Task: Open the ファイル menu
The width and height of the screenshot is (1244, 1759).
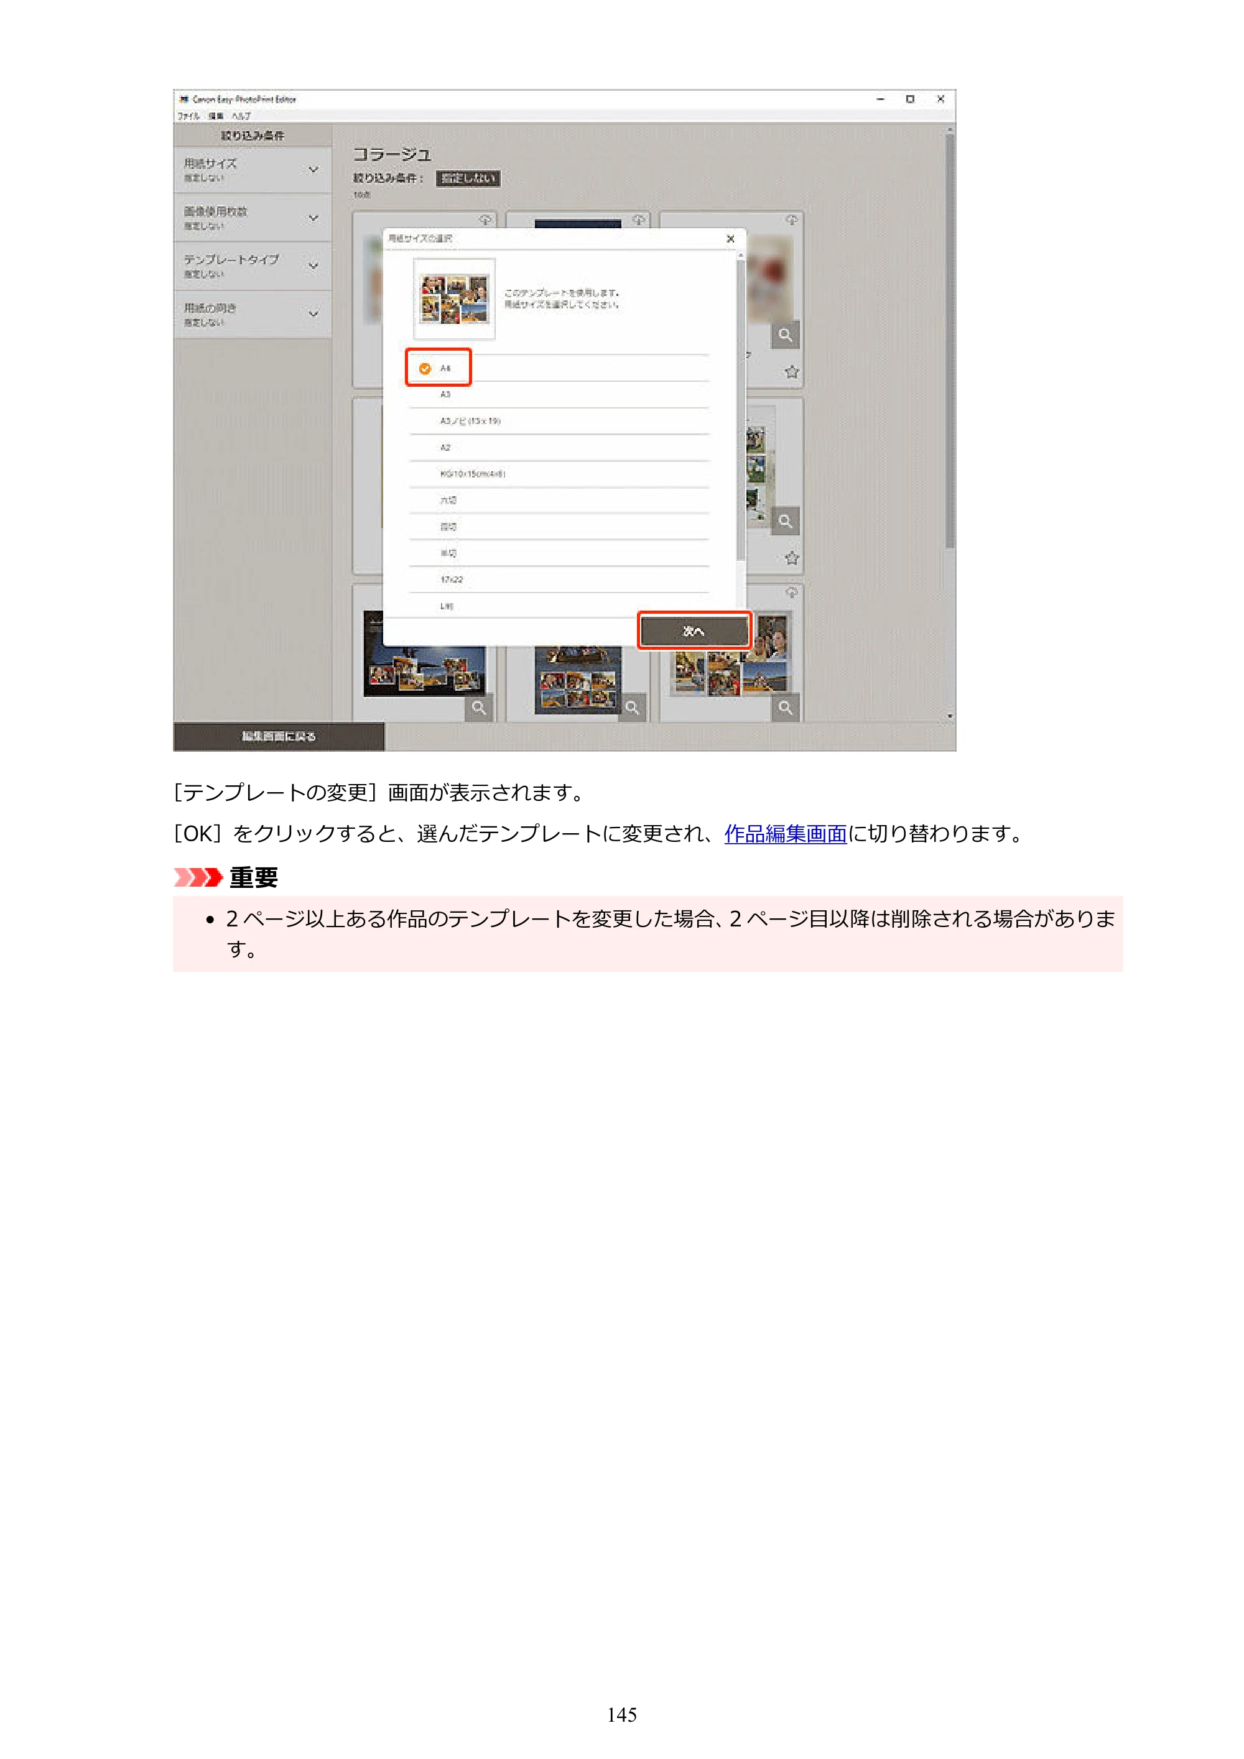Action: tap(188, 116)
